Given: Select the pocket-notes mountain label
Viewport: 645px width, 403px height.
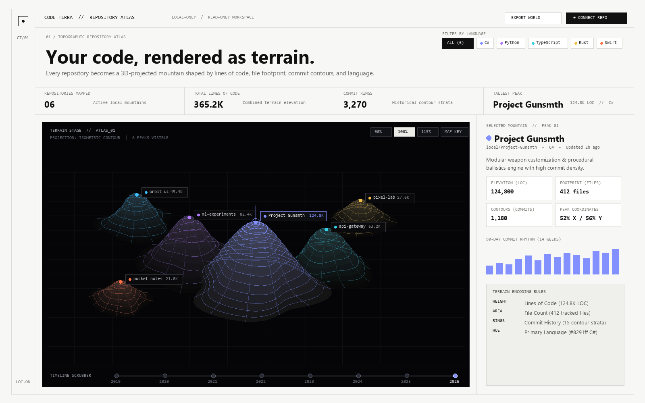Looking at the screenshot, I should (154, 279).
